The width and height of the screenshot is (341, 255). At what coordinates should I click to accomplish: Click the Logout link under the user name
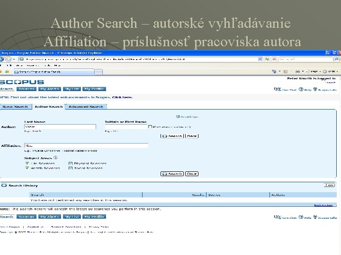[x=331, y=82]
